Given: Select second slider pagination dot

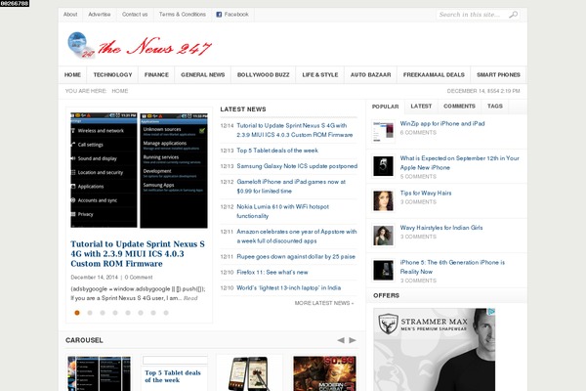Looking at the screenshot, I should tap(90, 313).
